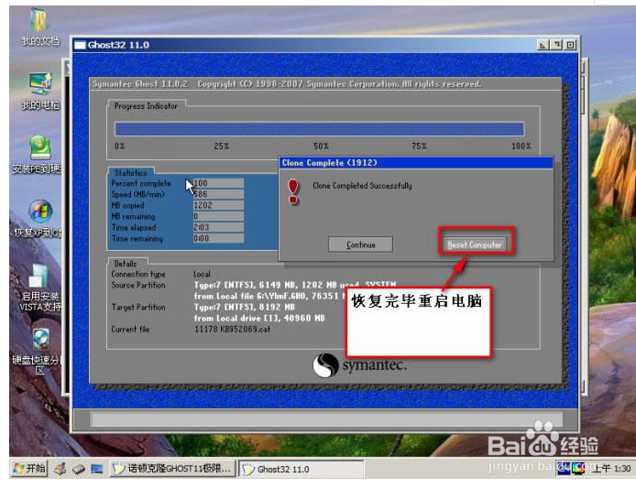Open the 我的电脑 desktop icon
636x488 pixels.
pos(39,92)
